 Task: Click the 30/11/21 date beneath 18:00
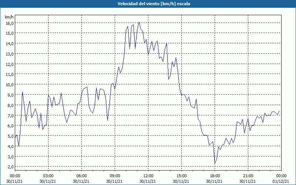214,181
